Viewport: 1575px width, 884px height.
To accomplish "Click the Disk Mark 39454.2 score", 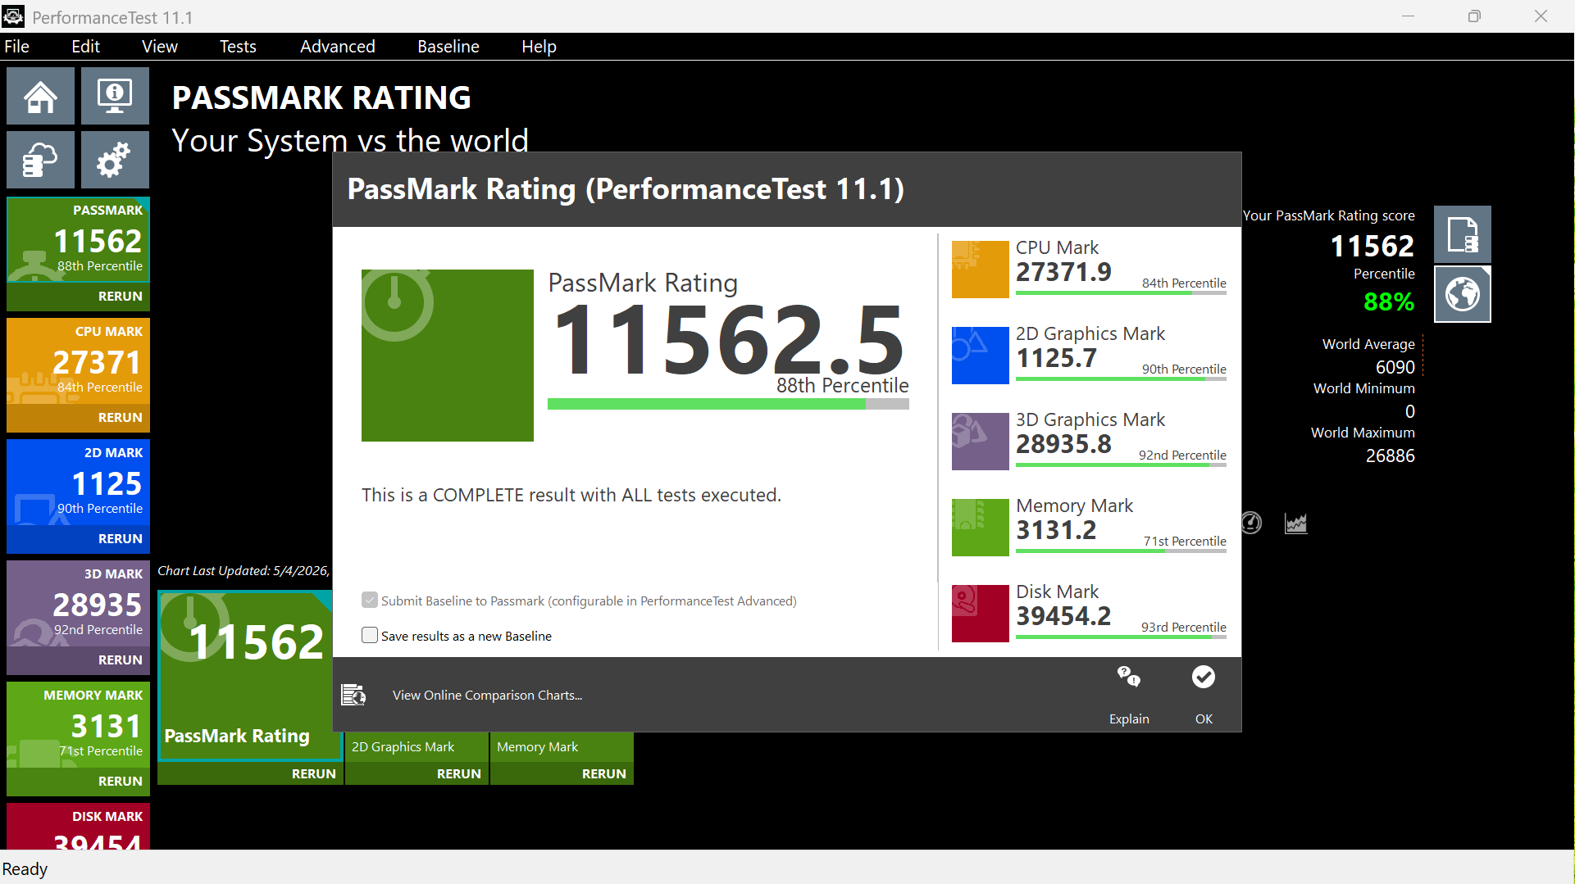I will tap(1063, 616).
